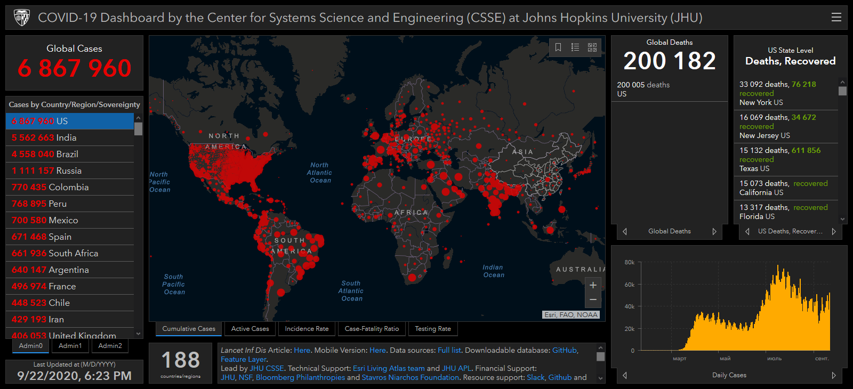Open the basemap gallery grid icon
This screenshot has height=389, width=853.
pyautogui.click(x=592, y=47)
